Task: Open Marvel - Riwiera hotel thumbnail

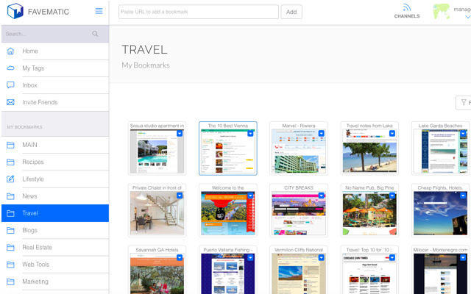Action: point(299,151)
